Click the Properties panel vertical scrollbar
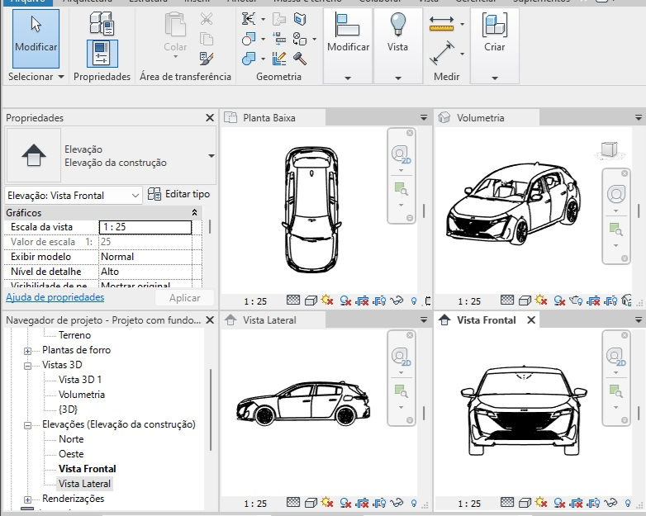Image resolution: width=646 pixels, height=516 pixels. coord(210,227)
